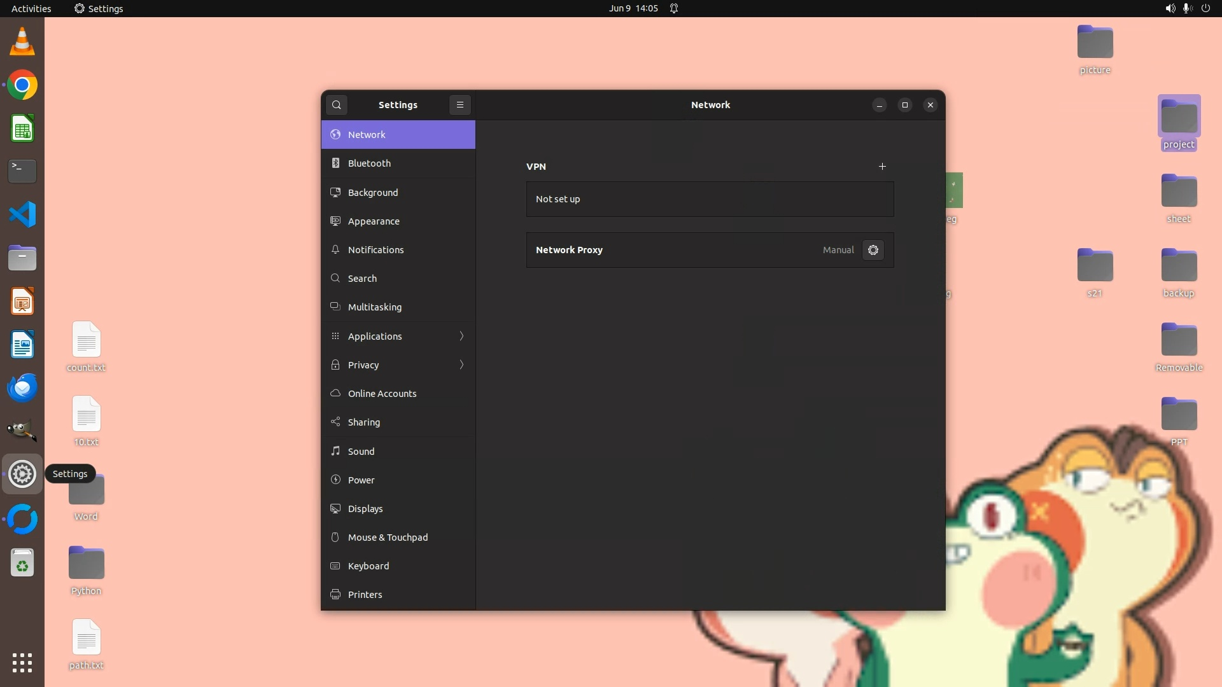Open Thunderbird mail from dock
The height and width of the screenshot is (687, 1222).
point(22,387)
